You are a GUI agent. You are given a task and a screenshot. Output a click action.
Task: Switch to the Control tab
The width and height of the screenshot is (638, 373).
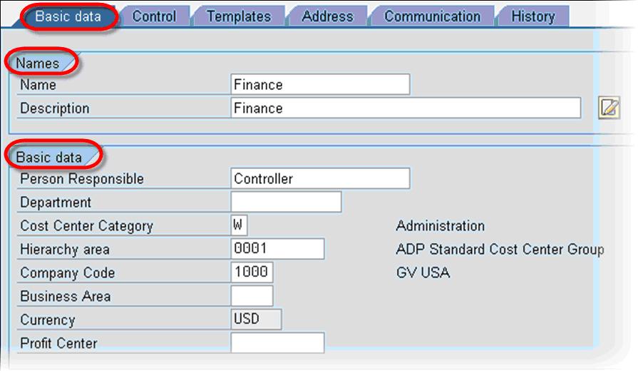pos(154,16)
